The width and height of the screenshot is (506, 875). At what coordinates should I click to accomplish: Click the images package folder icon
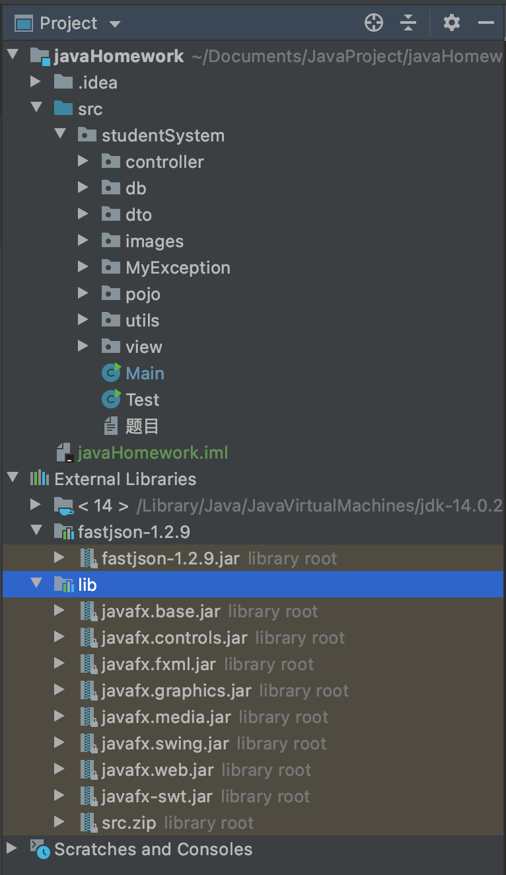(x=111, y=241)
